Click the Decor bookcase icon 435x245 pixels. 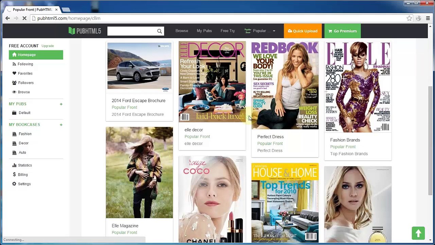(14, 143)
